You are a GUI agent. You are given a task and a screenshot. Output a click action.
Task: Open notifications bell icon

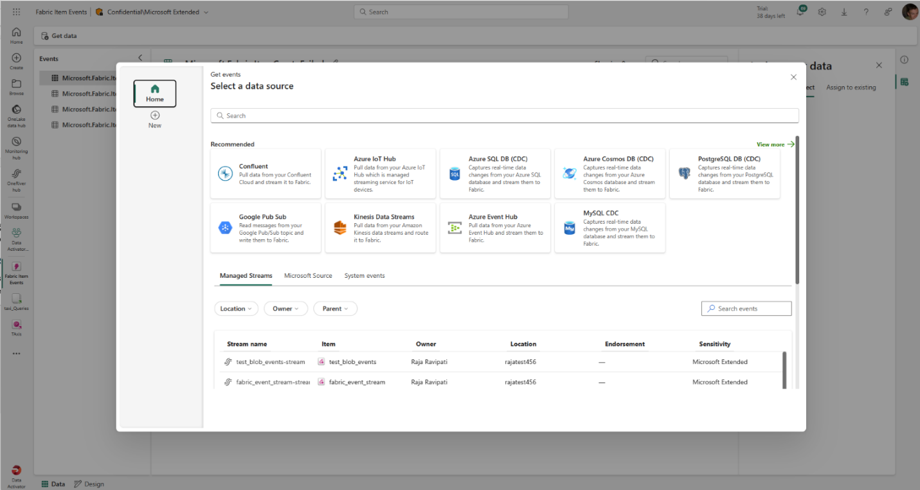(x=800, y=12)
